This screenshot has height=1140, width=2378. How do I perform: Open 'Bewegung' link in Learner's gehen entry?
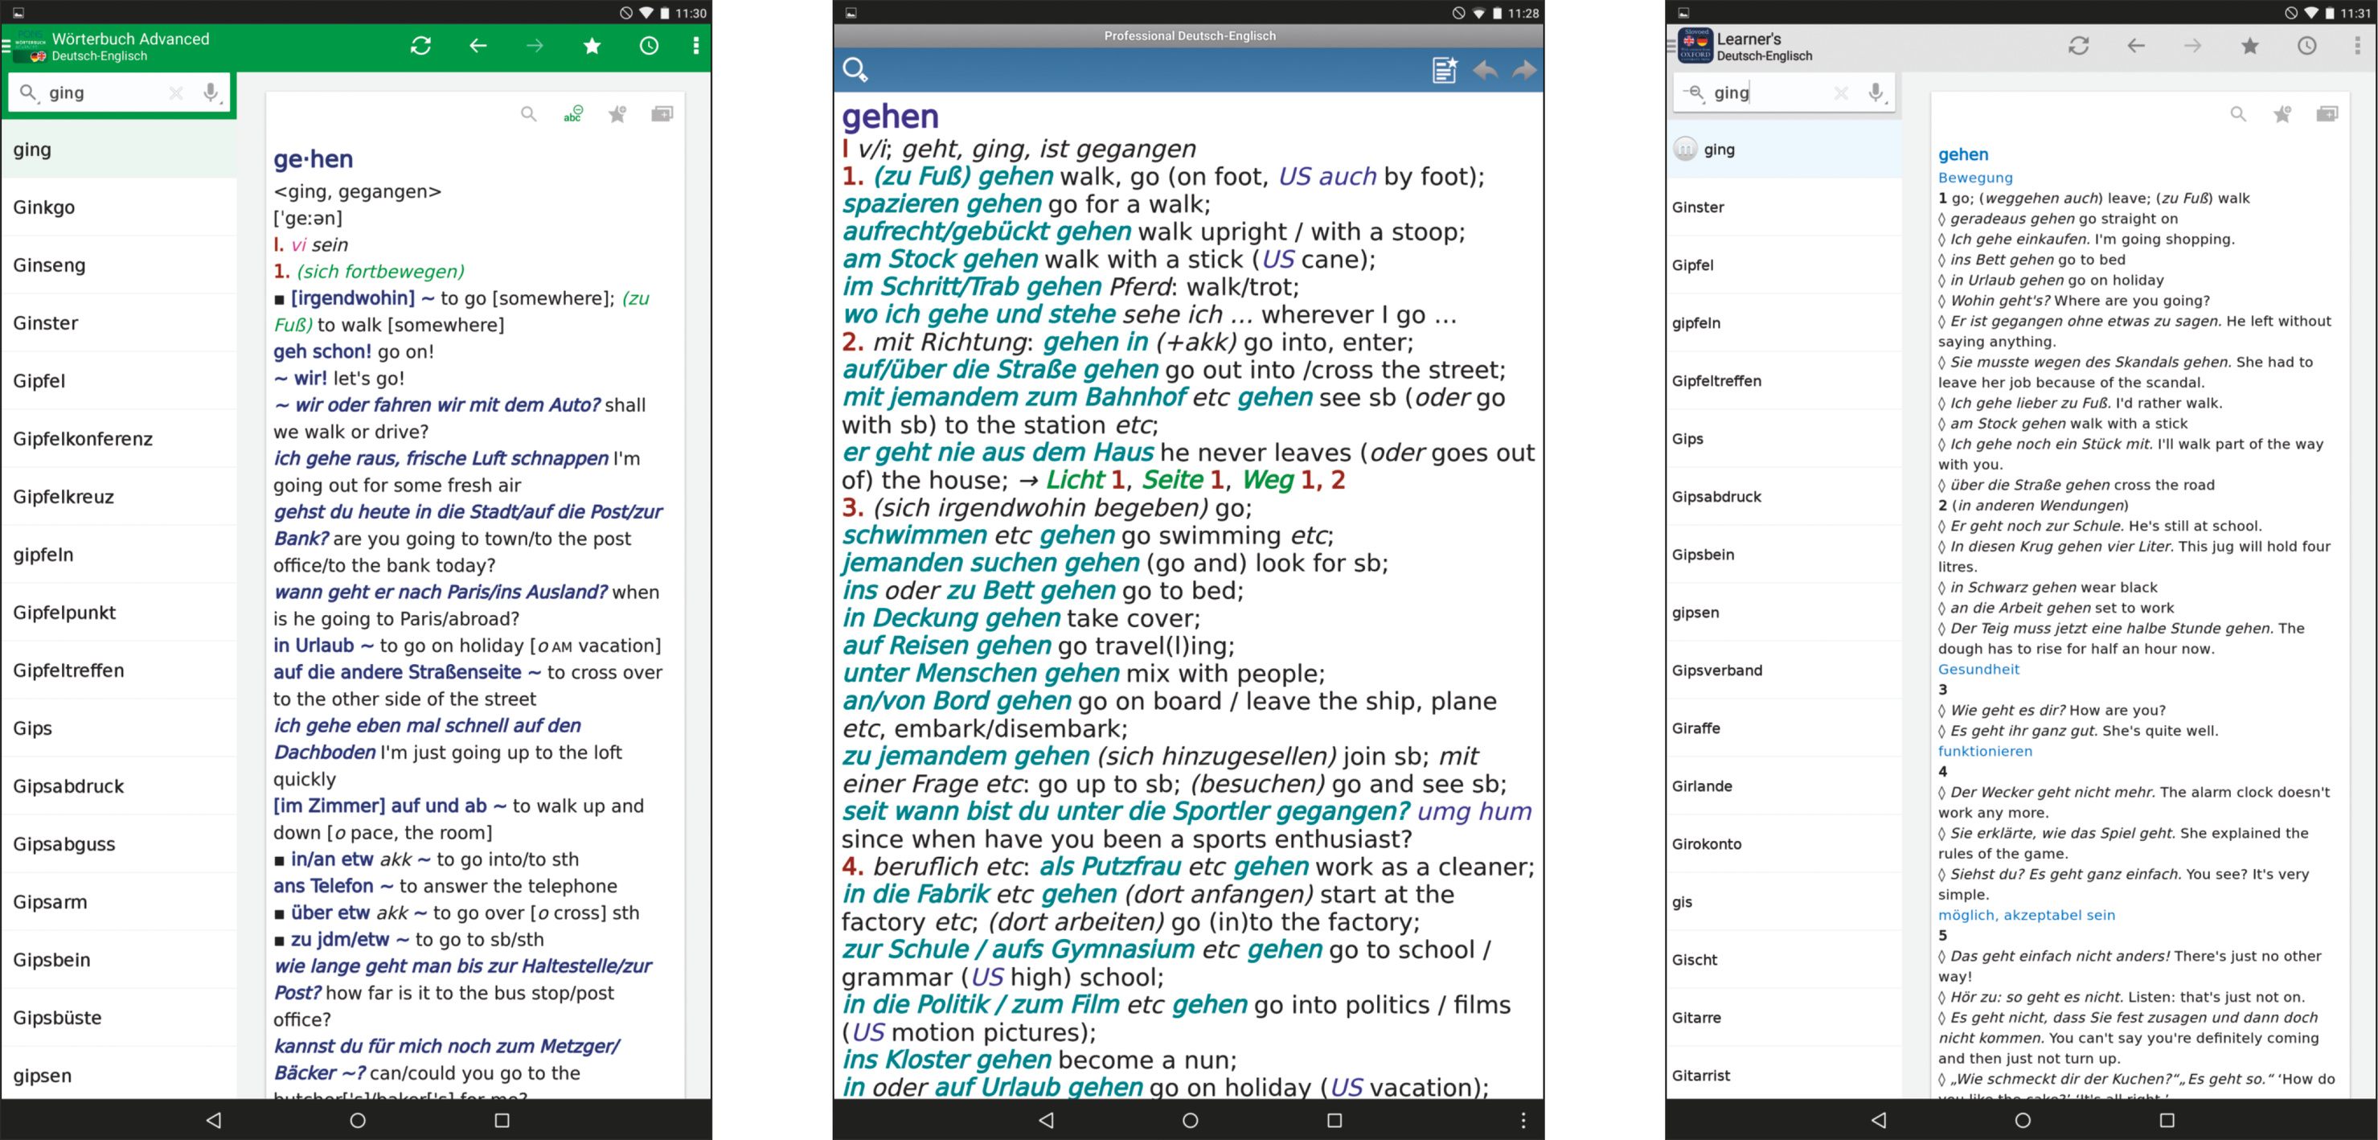point(1974,178)
